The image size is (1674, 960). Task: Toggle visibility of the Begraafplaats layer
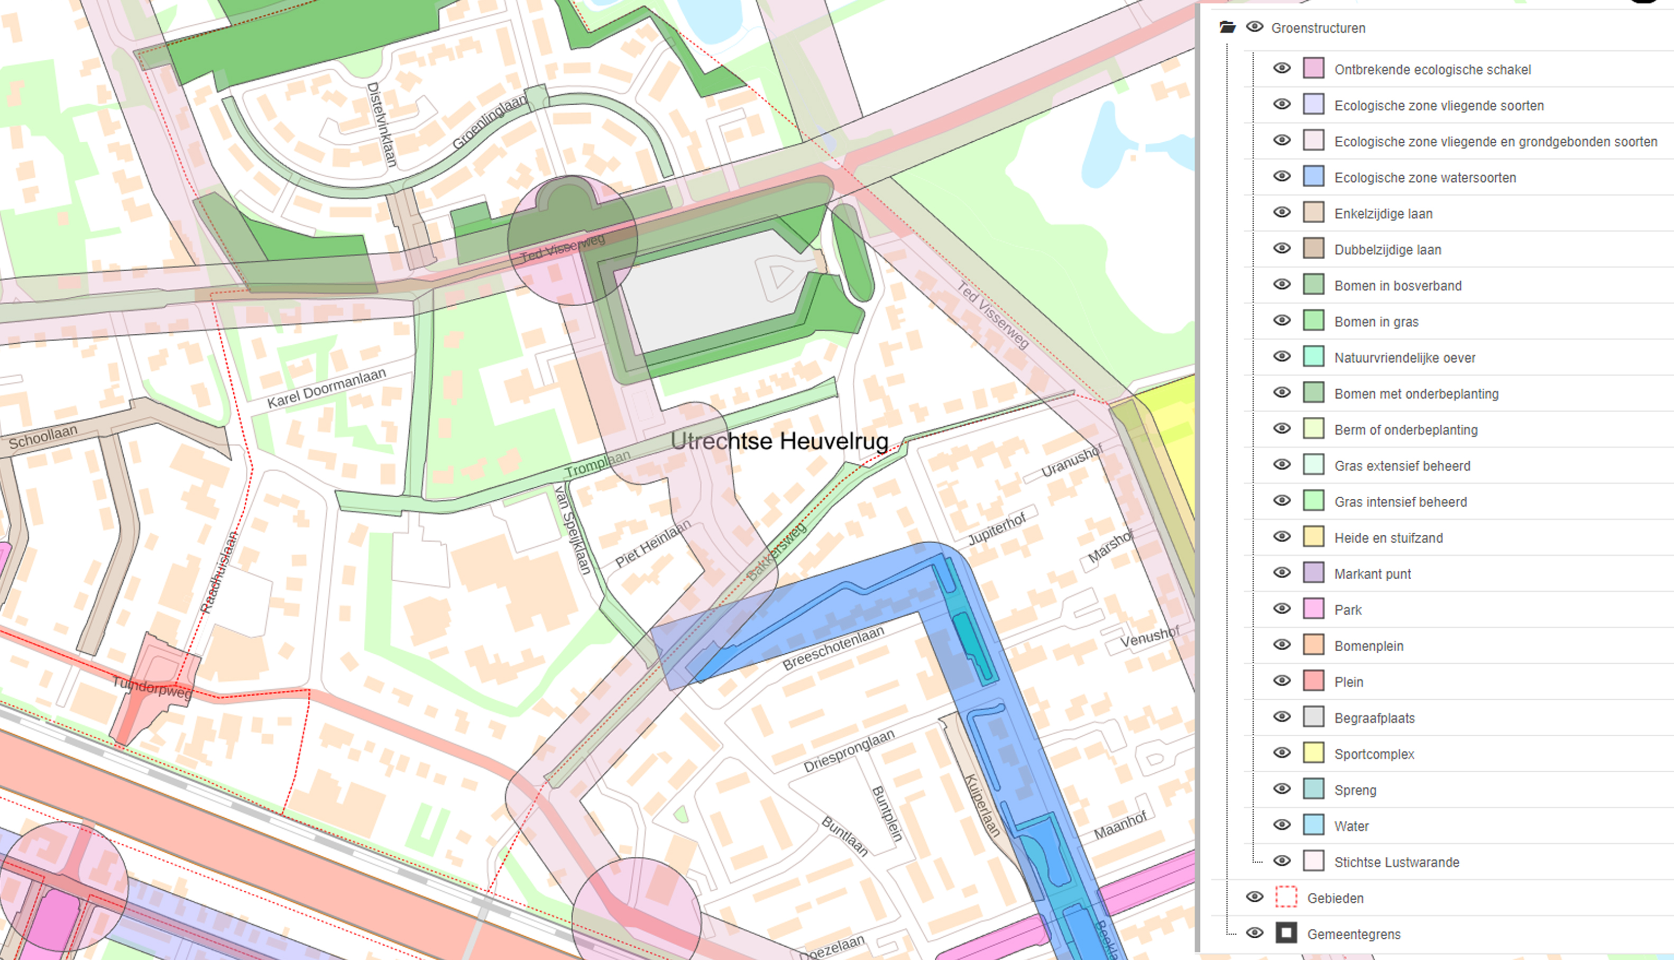[x=1281, y=717]
